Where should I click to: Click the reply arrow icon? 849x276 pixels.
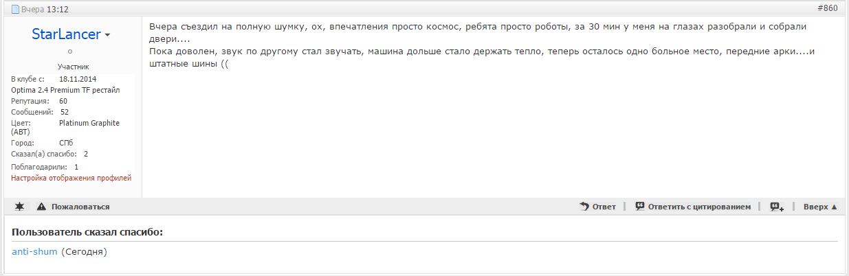pos(584,206)
